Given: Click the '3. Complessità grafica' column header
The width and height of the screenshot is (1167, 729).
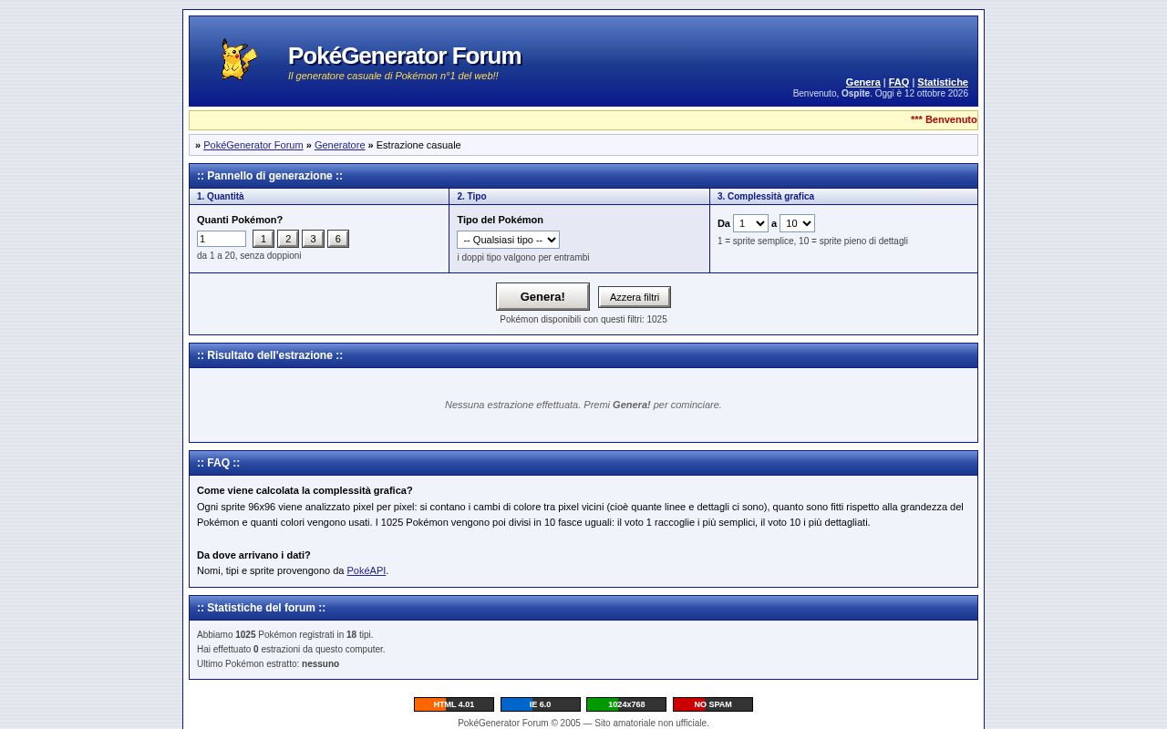Looking at the screenshot, I should (x=843, y=197).
